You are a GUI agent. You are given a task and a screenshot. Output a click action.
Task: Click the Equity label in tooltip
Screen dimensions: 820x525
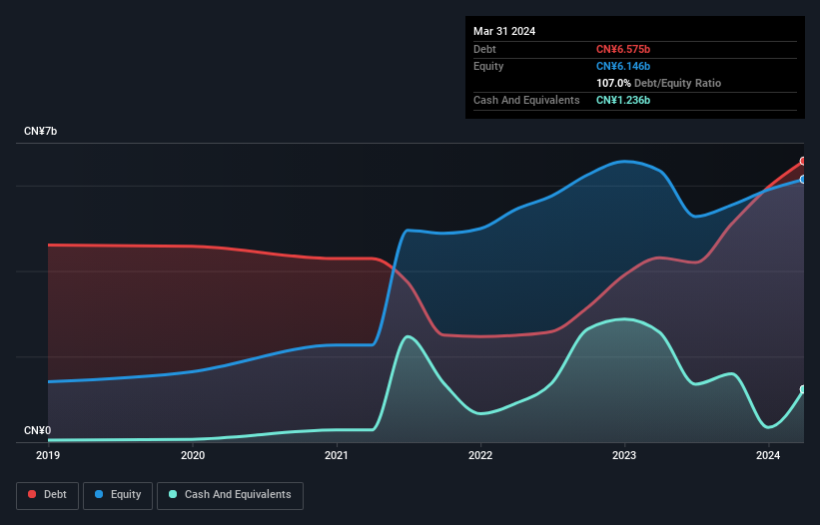point(488,66)
